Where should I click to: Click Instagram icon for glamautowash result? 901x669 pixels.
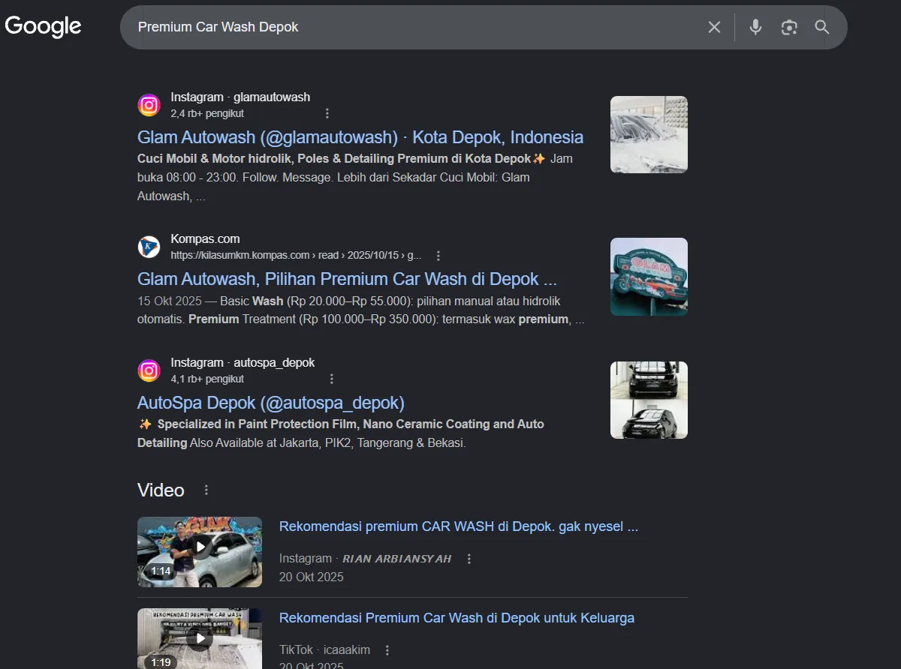coord(149,105)
